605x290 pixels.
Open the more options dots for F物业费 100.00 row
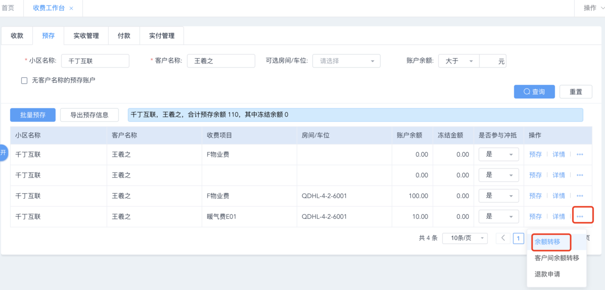click(580, 196)
